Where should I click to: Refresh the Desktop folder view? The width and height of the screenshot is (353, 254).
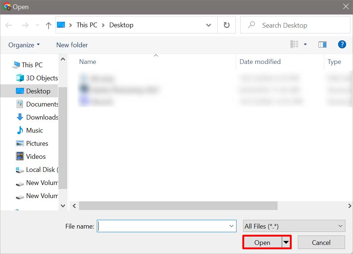(x=226, y=25)
